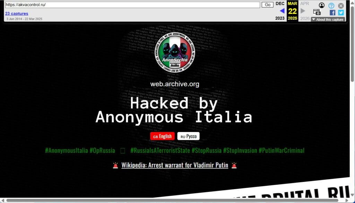This screenshot has height=203, width=355.
Task: Close the Wayback toolbar with X icon
Action: 341,6
